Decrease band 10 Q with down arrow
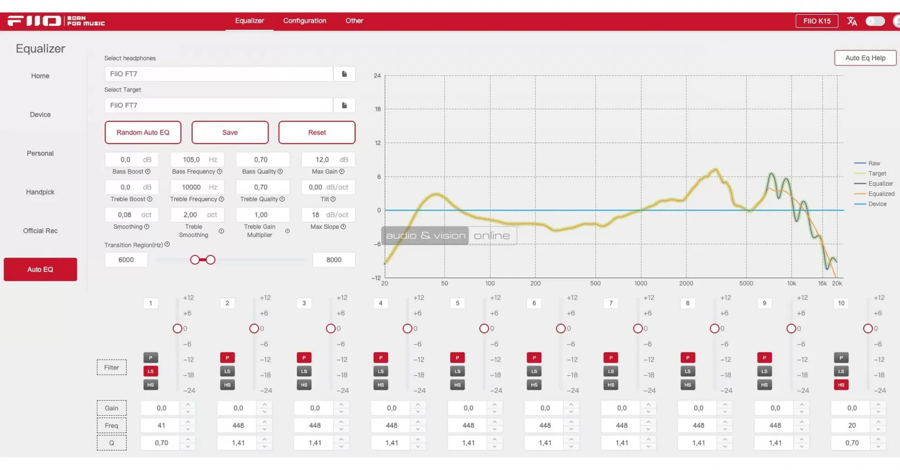This screenshot has height=470, width=900. click(x=878, y=446)
